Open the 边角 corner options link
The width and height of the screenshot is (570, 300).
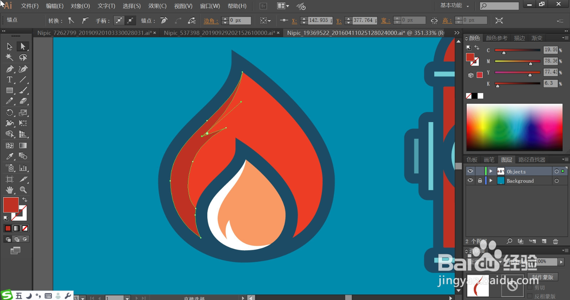point(211,21)
